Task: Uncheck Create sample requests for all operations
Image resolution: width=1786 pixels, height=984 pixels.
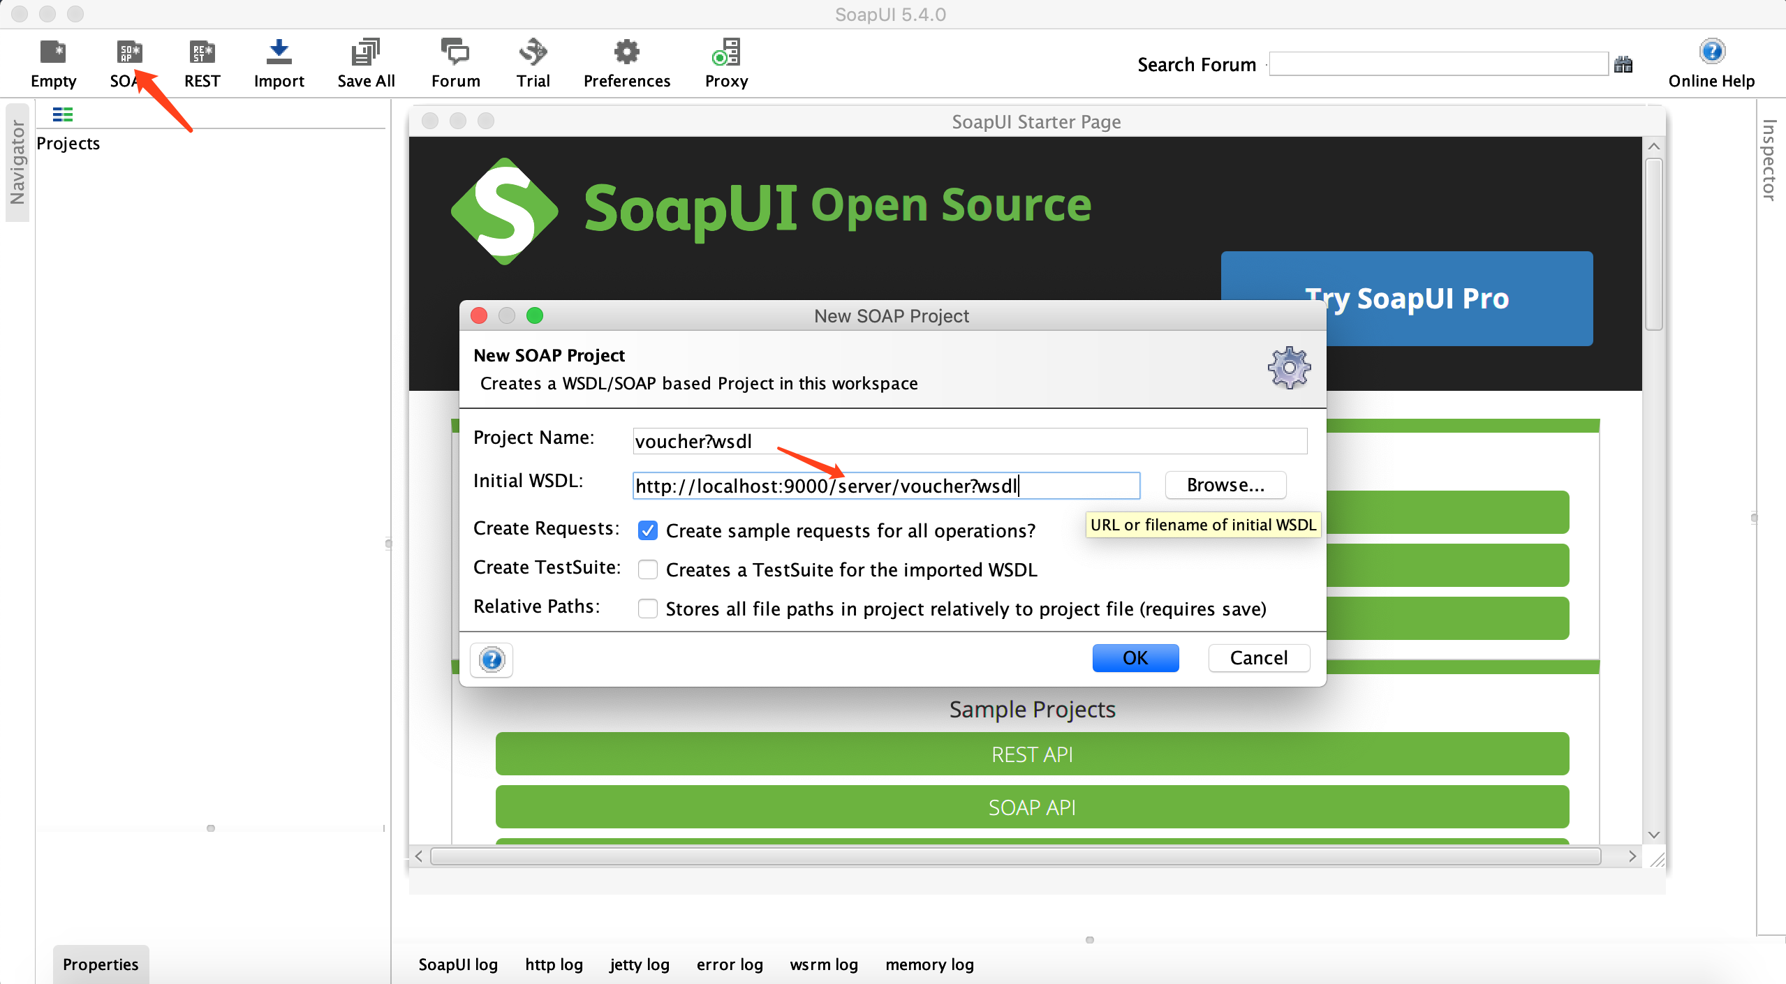Action: tap(648, 531)
